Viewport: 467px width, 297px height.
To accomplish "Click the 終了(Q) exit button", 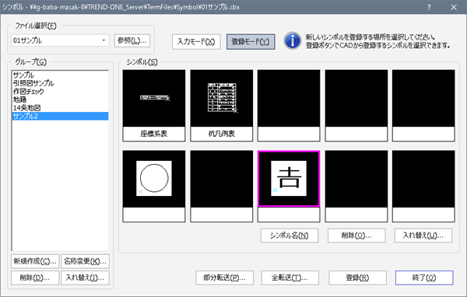I will 424,278.
